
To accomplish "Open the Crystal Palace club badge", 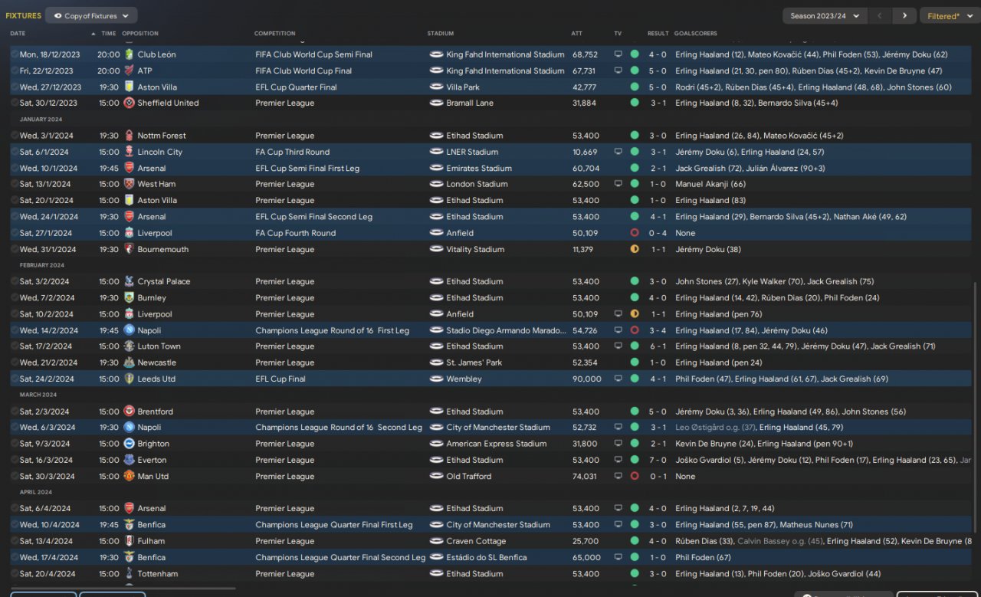I will [129, 281].
